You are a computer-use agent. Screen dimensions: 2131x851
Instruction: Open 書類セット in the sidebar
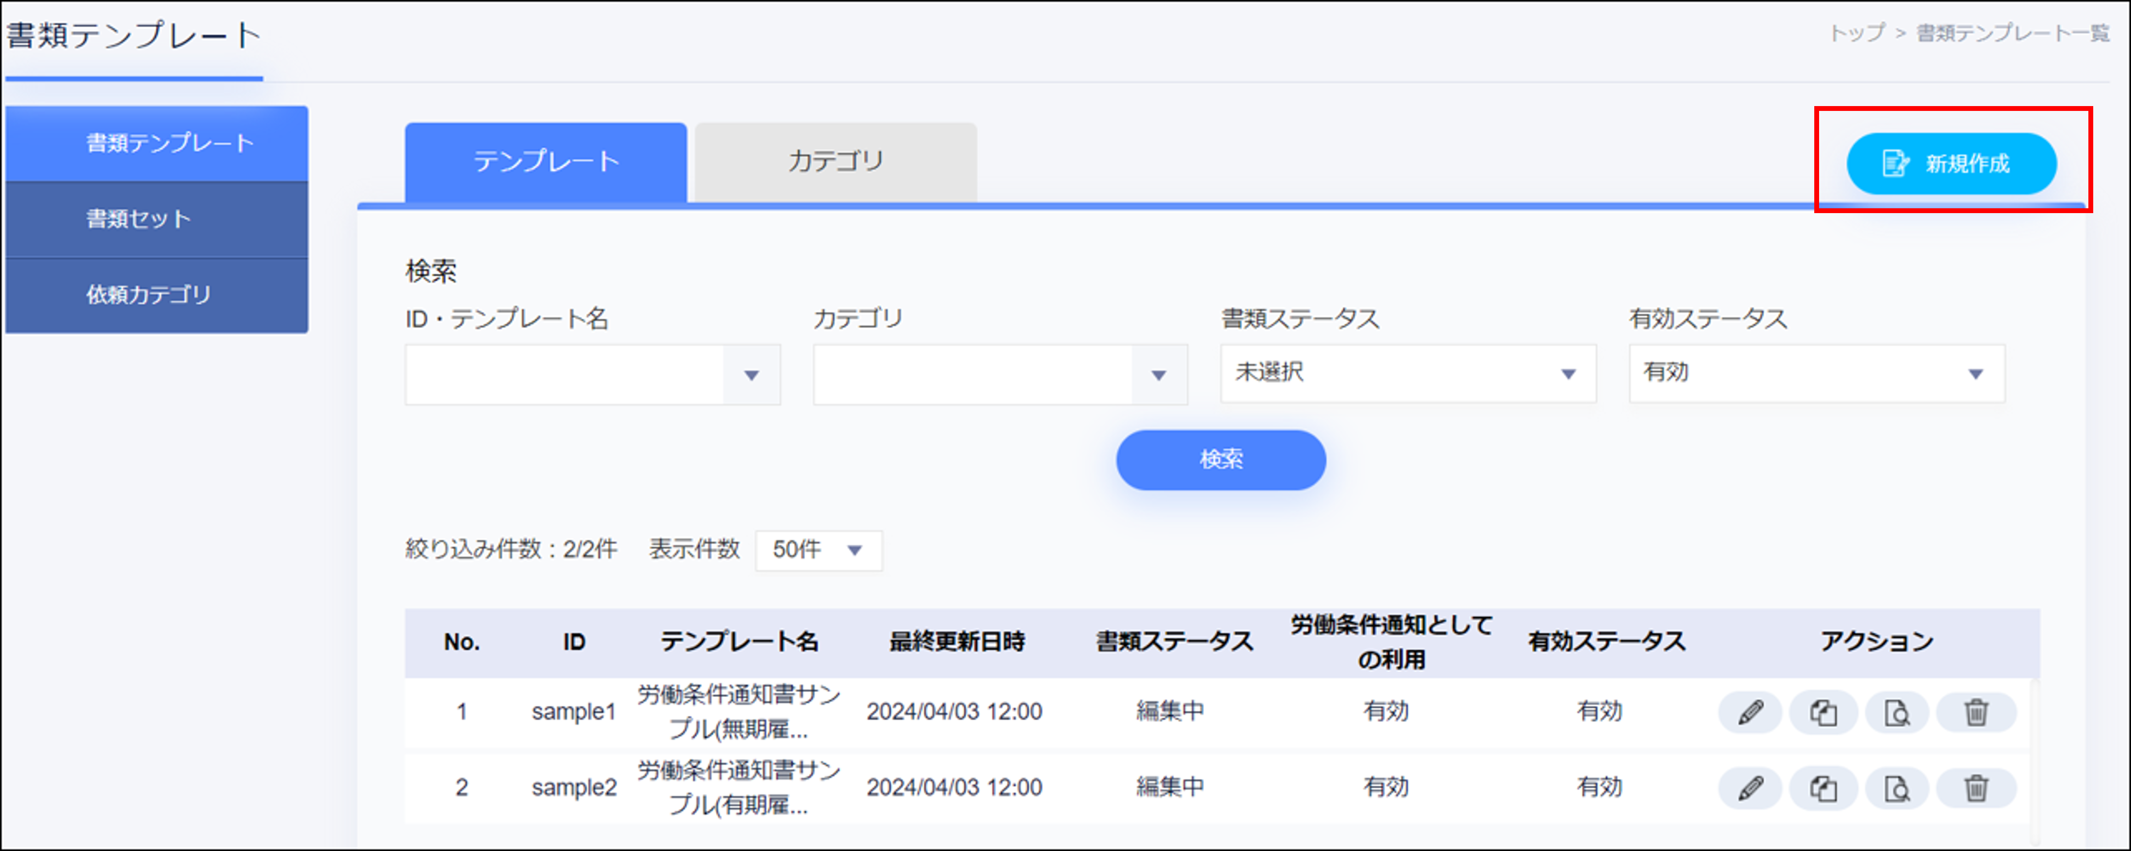pyautogui.click(x=156, y=219)
